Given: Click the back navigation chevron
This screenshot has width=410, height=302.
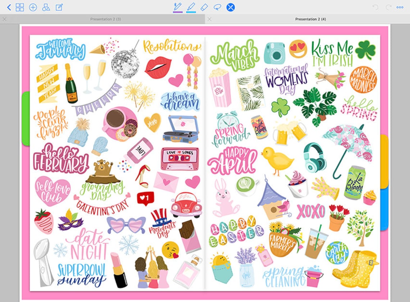Looking at the screenshot, I should [9, 6].
